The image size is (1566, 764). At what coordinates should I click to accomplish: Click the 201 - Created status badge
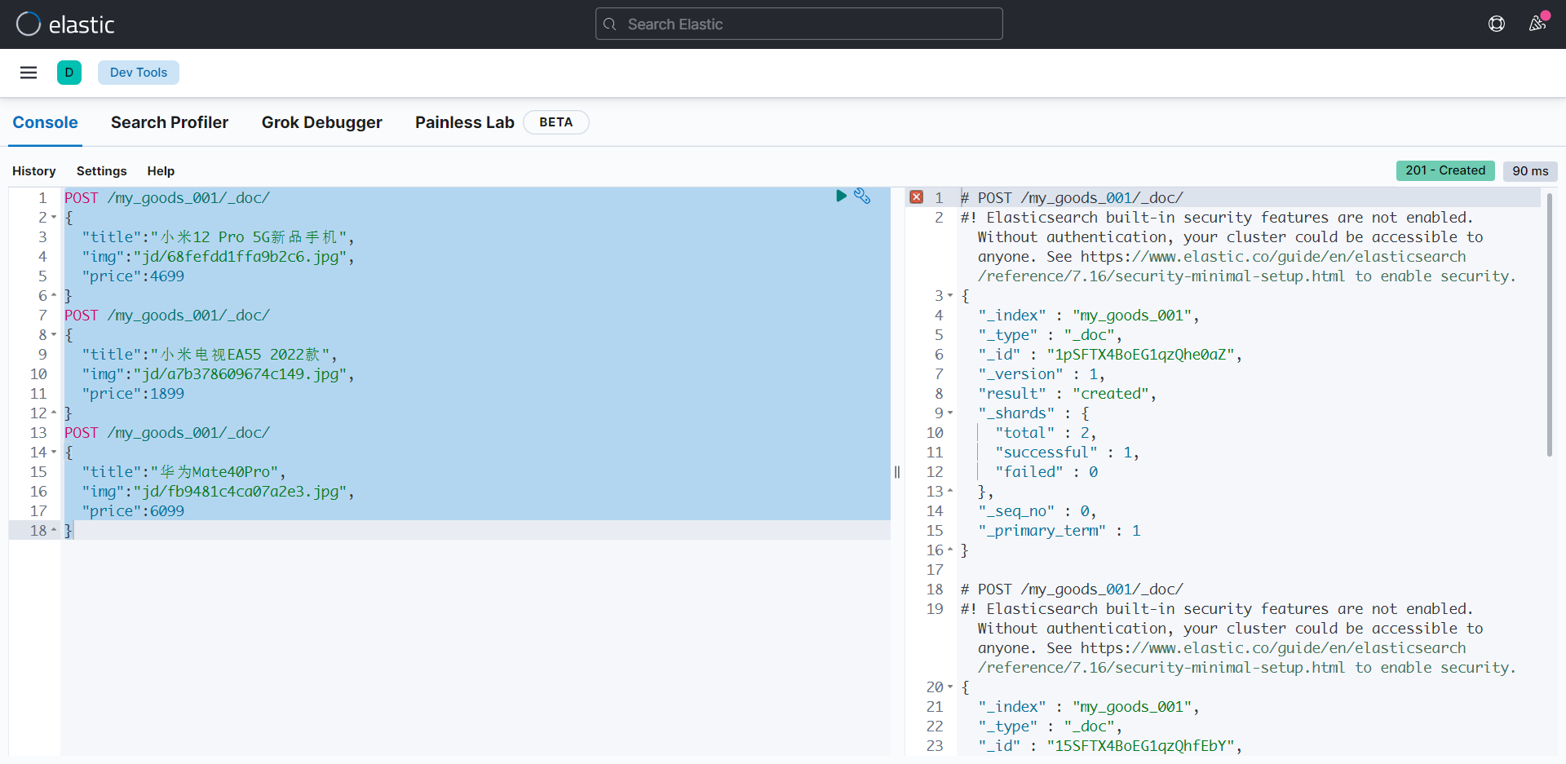pos(1445,170)
